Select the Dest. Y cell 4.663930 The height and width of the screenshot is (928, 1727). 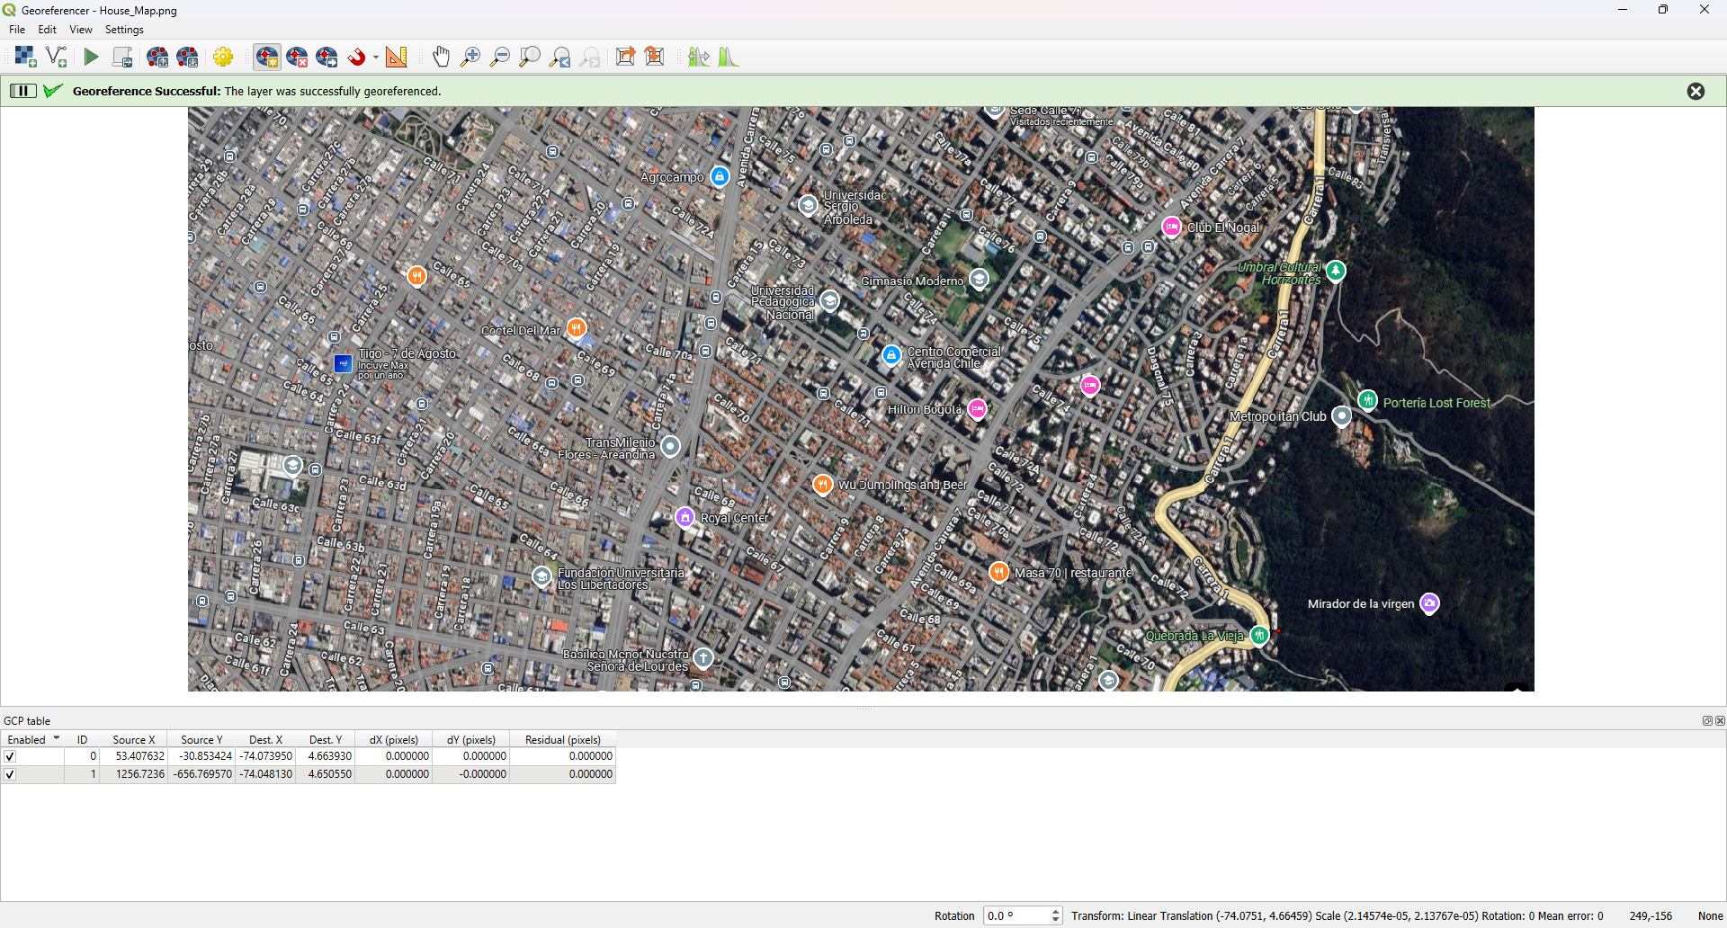click(x=326, y=757)
